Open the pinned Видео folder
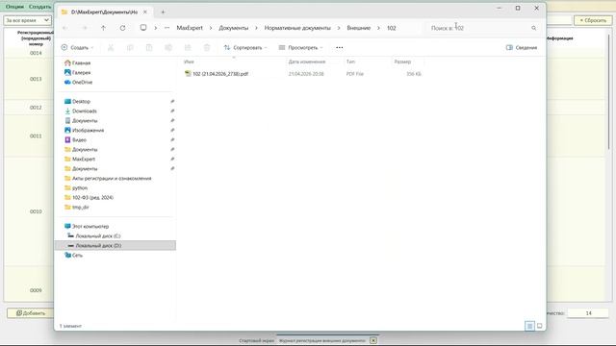Image resolution: width=616 pixels, height=346 pixels. (79, 139)
